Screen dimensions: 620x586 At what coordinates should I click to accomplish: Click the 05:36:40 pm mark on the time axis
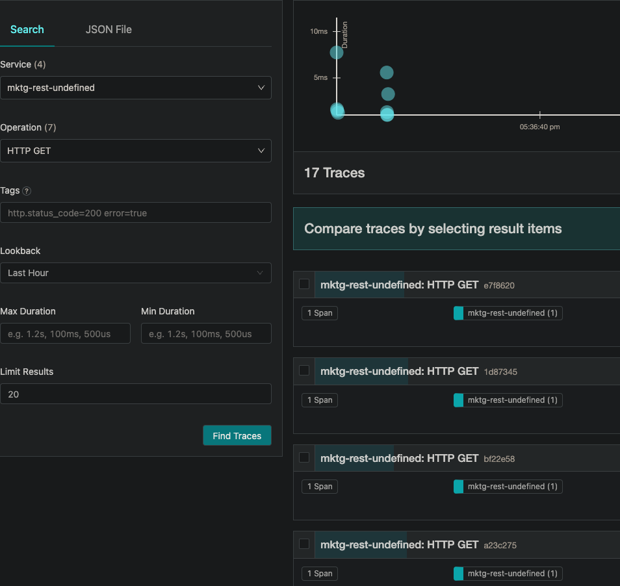point(539,127)
